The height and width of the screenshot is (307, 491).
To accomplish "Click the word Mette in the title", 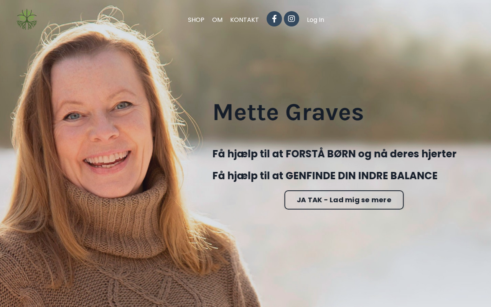I will 245,112.
